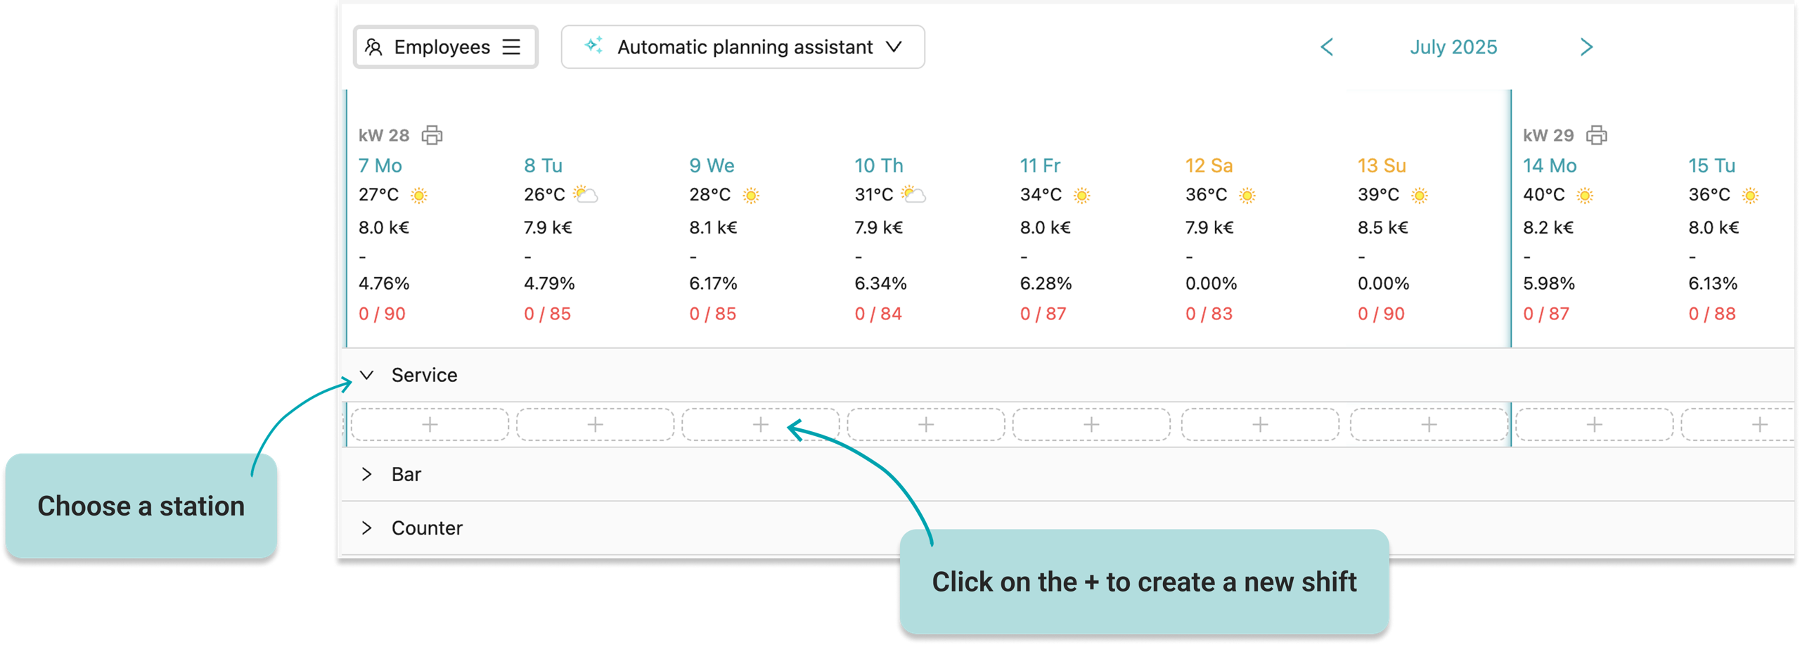Print the kW 29 week schedule
This screenshot has height=645, width=1800.
(1596, 135)
